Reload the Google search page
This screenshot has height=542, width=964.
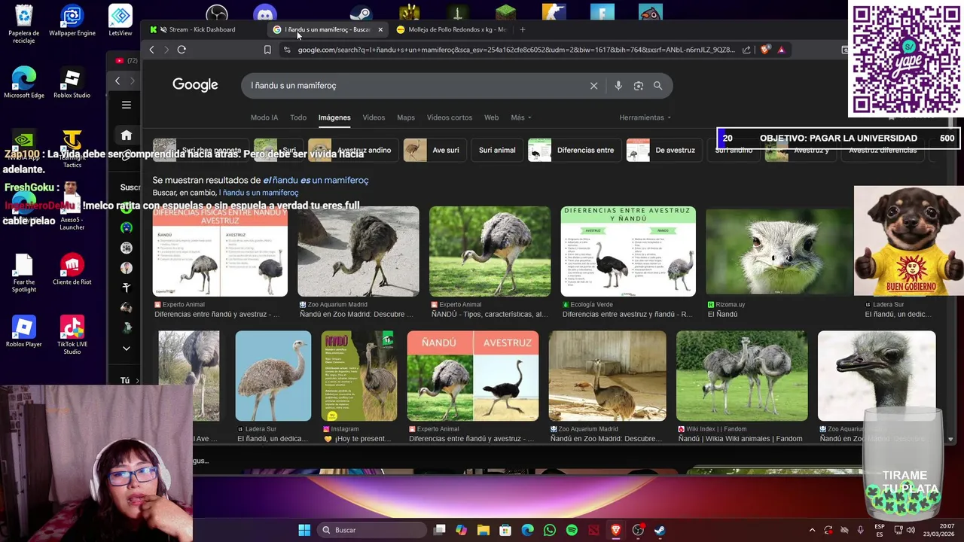tap(182, 50)
